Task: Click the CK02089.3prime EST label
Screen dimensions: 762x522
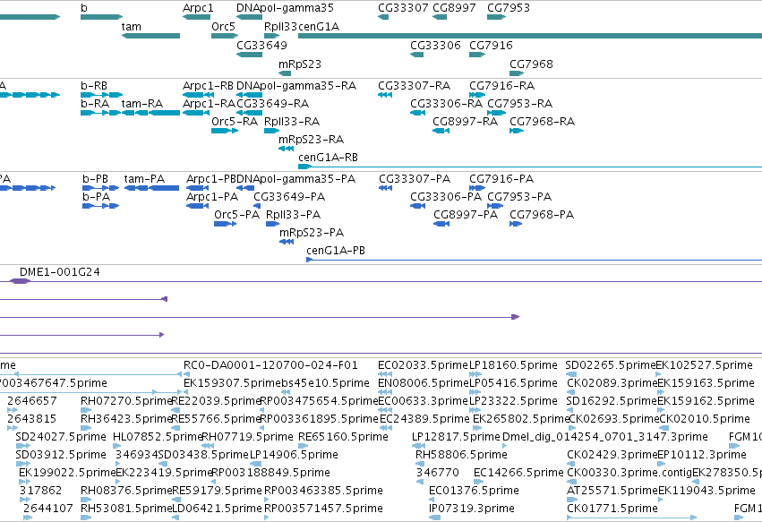Action: pyautogui.click(x=612, y=383)
